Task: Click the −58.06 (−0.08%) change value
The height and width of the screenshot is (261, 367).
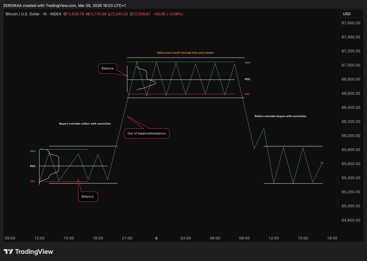Action: tap(168, 14)
